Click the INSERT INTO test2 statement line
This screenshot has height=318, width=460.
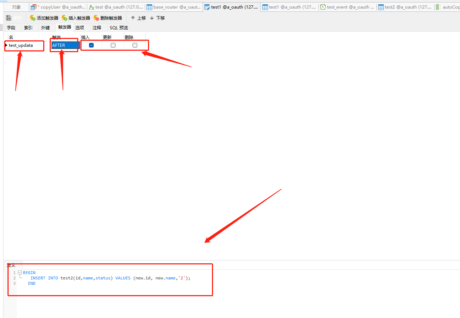coord(110,278)
